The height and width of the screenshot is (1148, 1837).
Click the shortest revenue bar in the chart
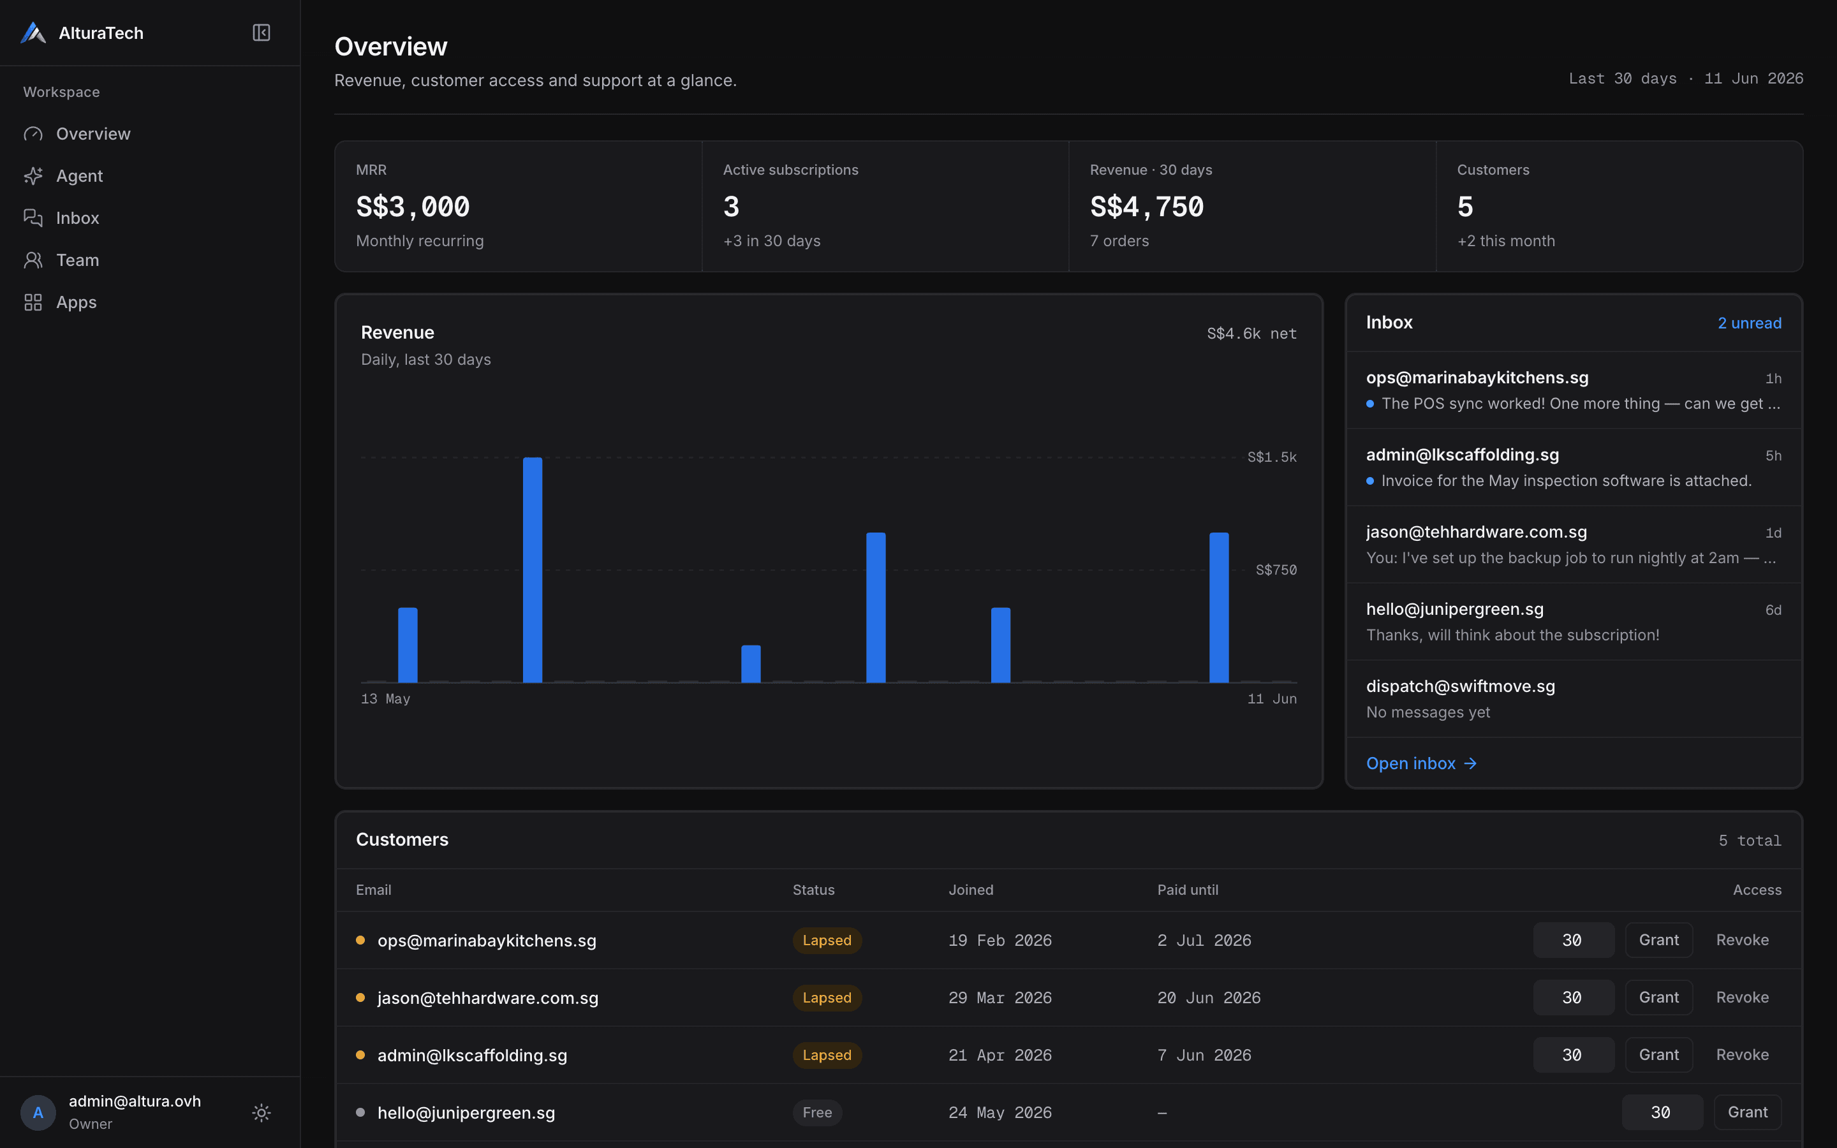pos(751,663)
